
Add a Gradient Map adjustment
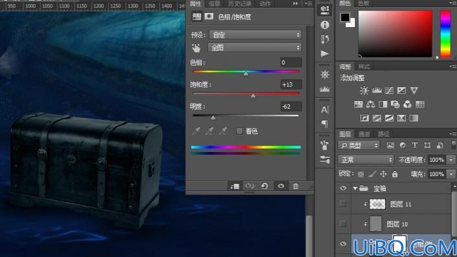pyautogui.click(x=414, y=118)
